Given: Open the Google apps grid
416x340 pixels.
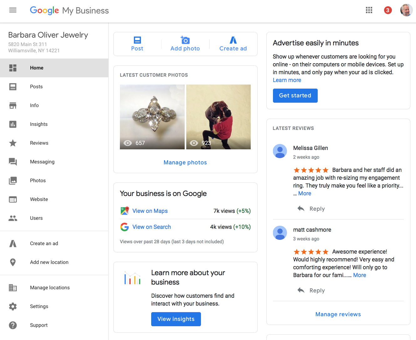Looking at the screenshot, I should (369, 10).
